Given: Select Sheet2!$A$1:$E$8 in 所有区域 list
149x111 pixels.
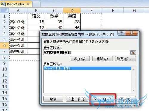Looking at the screenshot, I should click(x=87, y=69).
